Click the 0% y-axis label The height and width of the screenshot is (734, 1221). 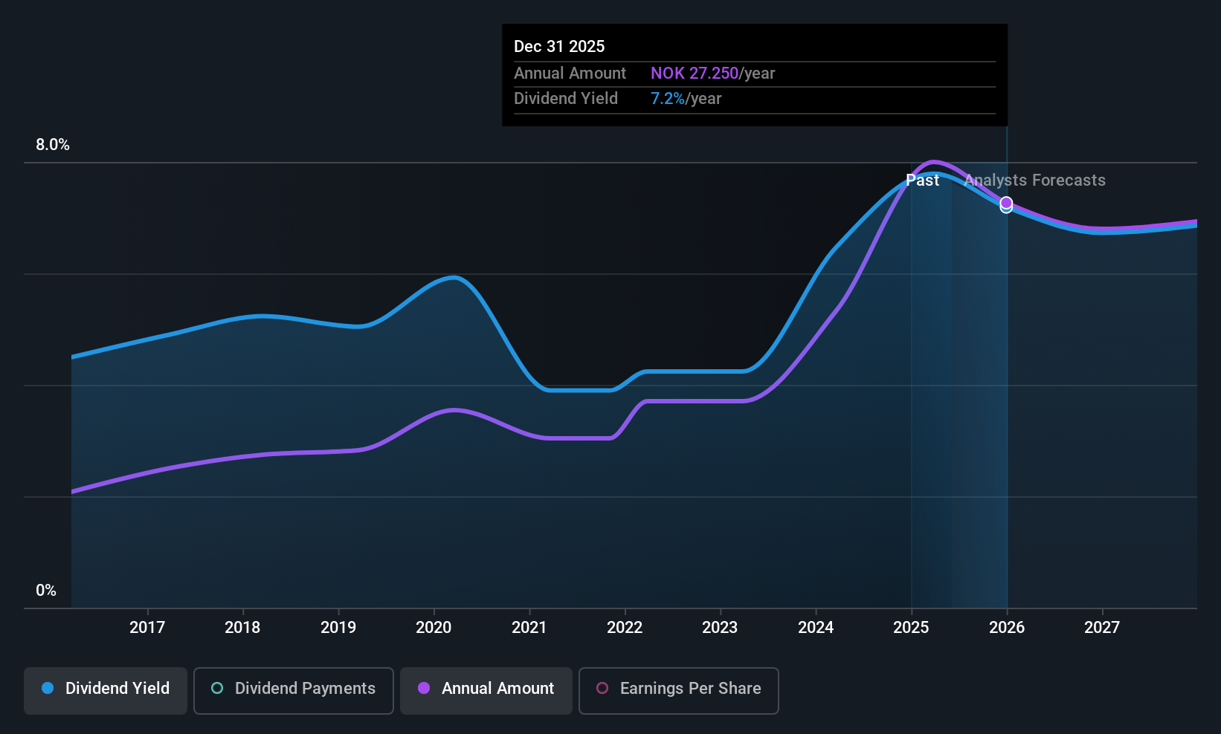point(46,591)
